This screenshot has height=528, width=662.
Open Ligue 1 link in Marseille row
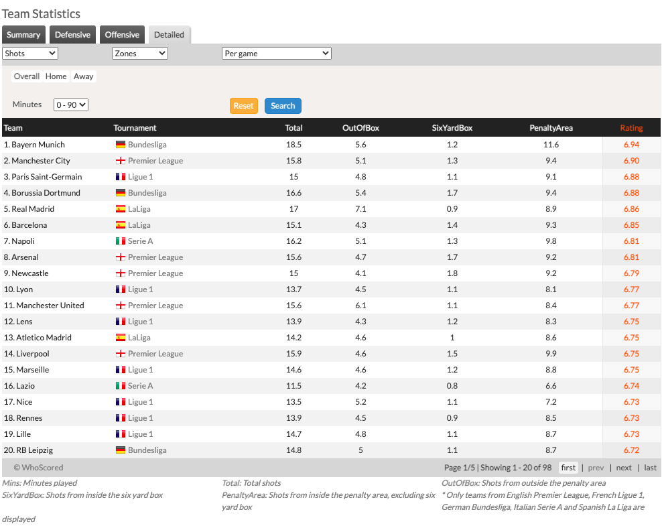140,370
